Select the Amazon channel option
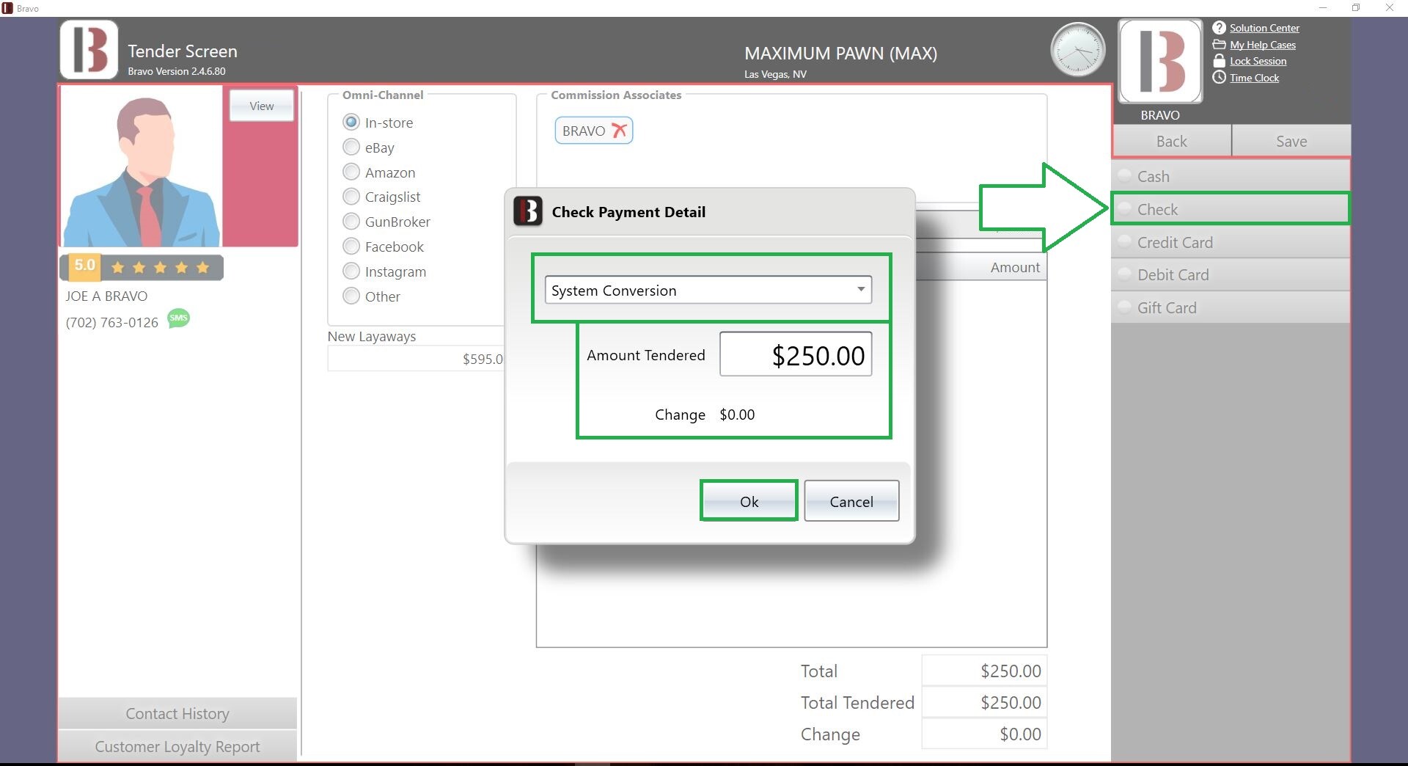1408x766 pixels. (351, 172)
